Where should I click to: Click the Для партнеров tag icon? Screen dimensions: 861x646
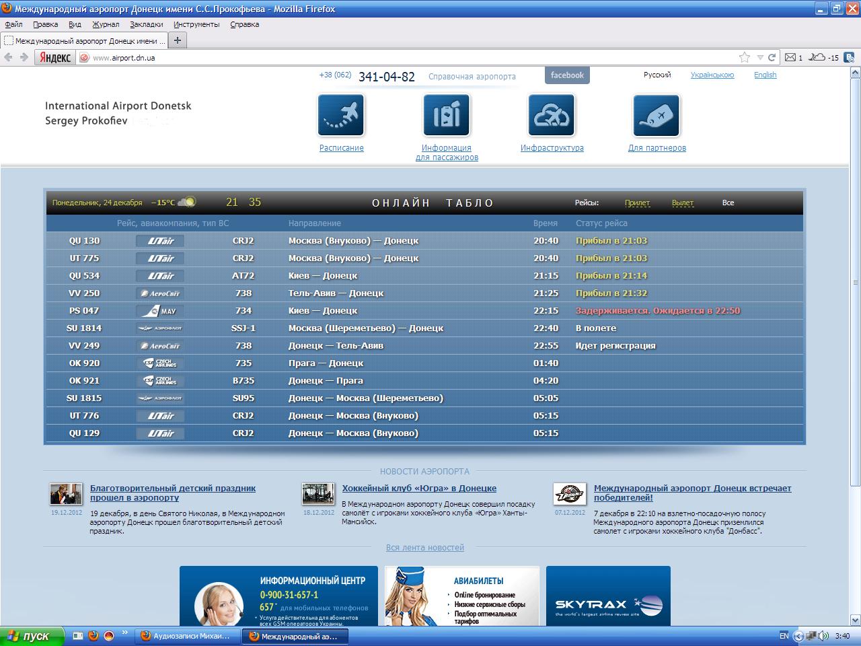pos(657,116)
